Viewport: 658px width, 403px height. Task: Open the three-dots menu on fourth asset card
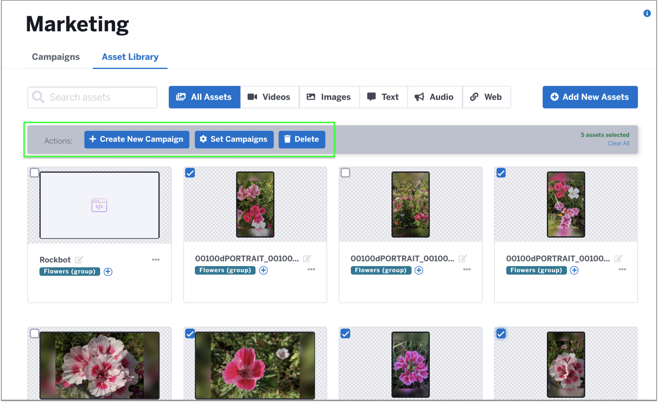(622, 269)
